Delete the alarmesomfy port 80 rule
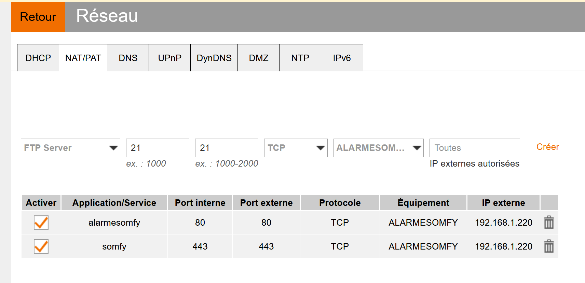585x283 pixels. click(549, 223)
